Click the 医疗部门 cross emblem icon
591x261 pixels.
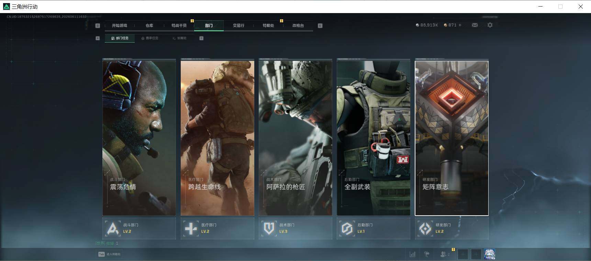[x=191, y=228]
